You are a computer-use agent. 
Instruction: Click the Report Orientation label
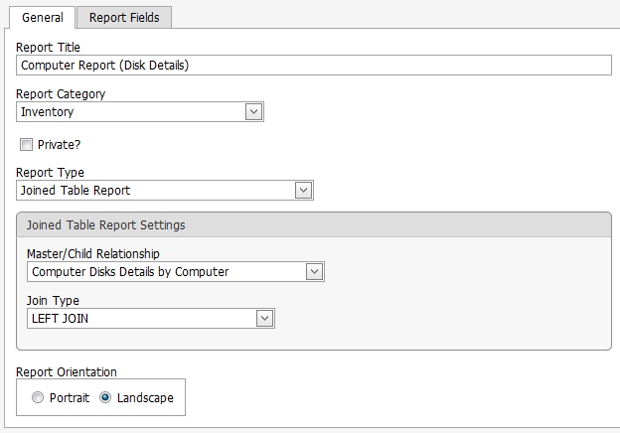click(x=67, y=371)
